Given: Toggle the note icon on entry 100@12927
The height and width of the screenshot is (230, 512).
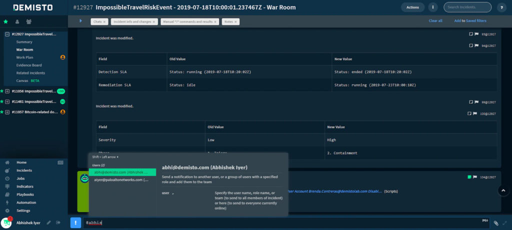Looking at the screenshot, I should 469,114.
